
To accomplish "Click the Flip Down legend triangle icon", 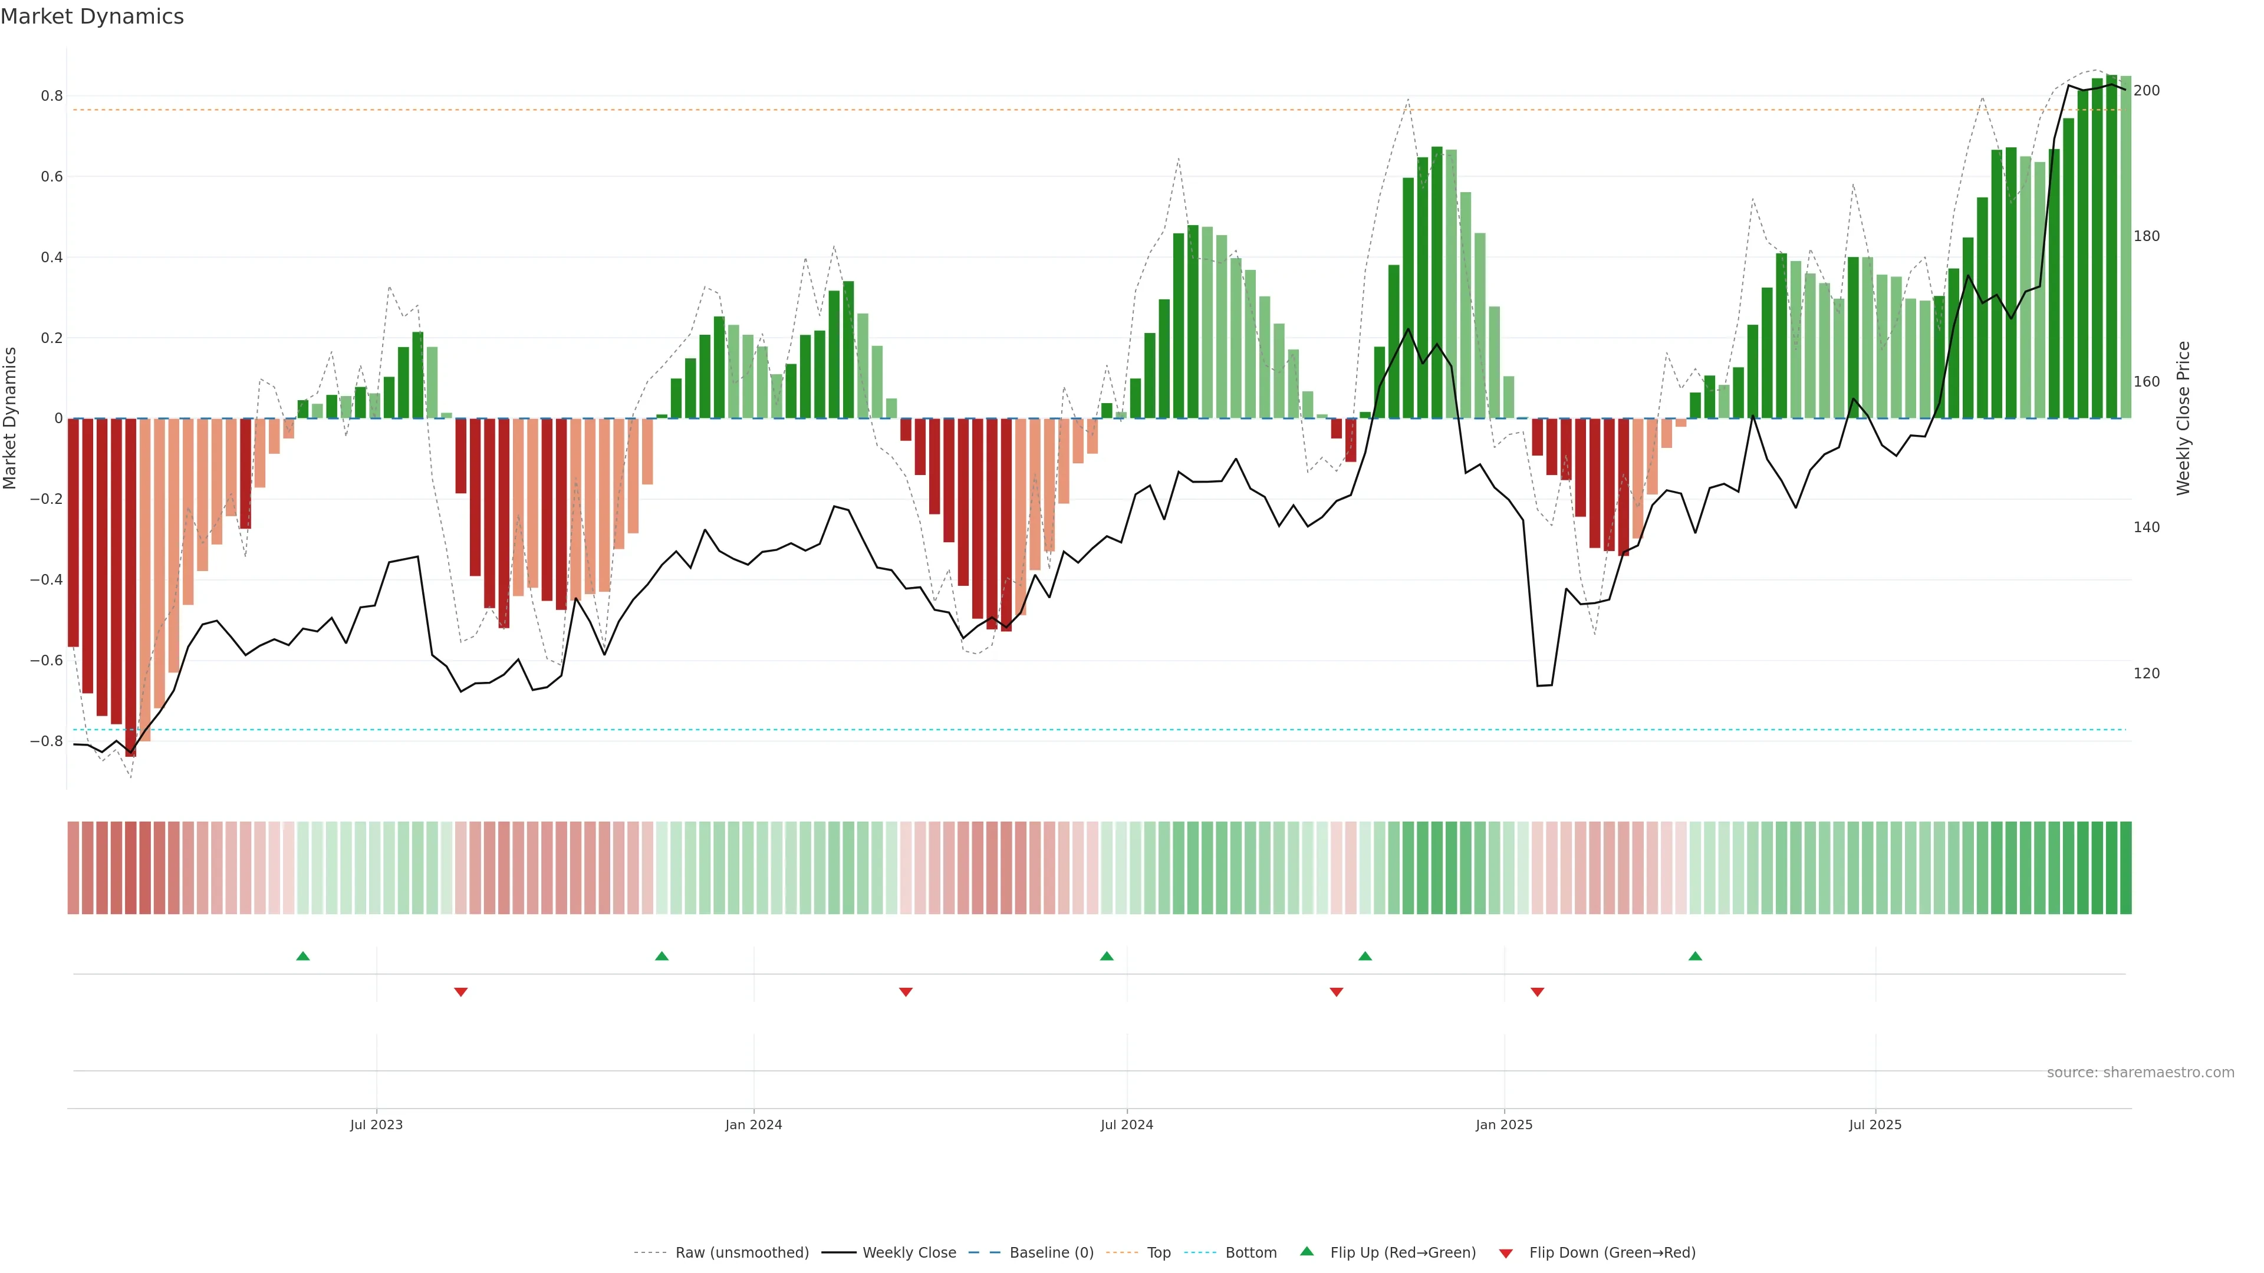I will [1506, 1254].
